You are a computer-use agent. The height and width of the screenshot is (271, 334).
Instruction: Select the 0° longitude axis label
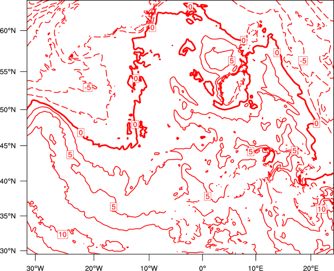202,268
